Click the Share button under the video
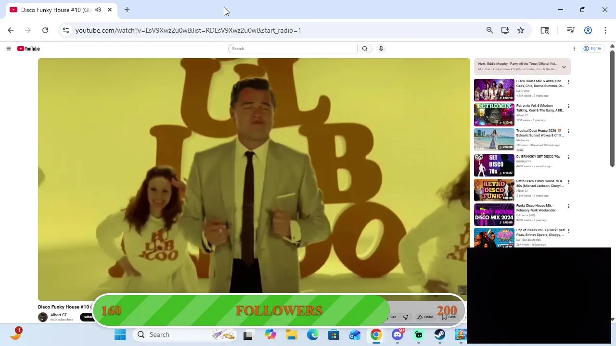 pyautogui.click(x=425, y=317)
